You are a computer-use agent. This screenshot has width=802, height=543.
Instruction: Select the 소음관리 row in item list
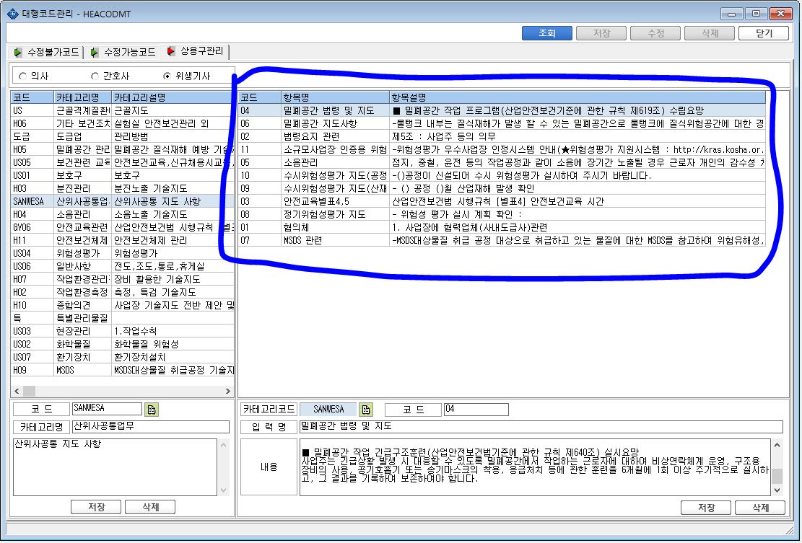502,162
